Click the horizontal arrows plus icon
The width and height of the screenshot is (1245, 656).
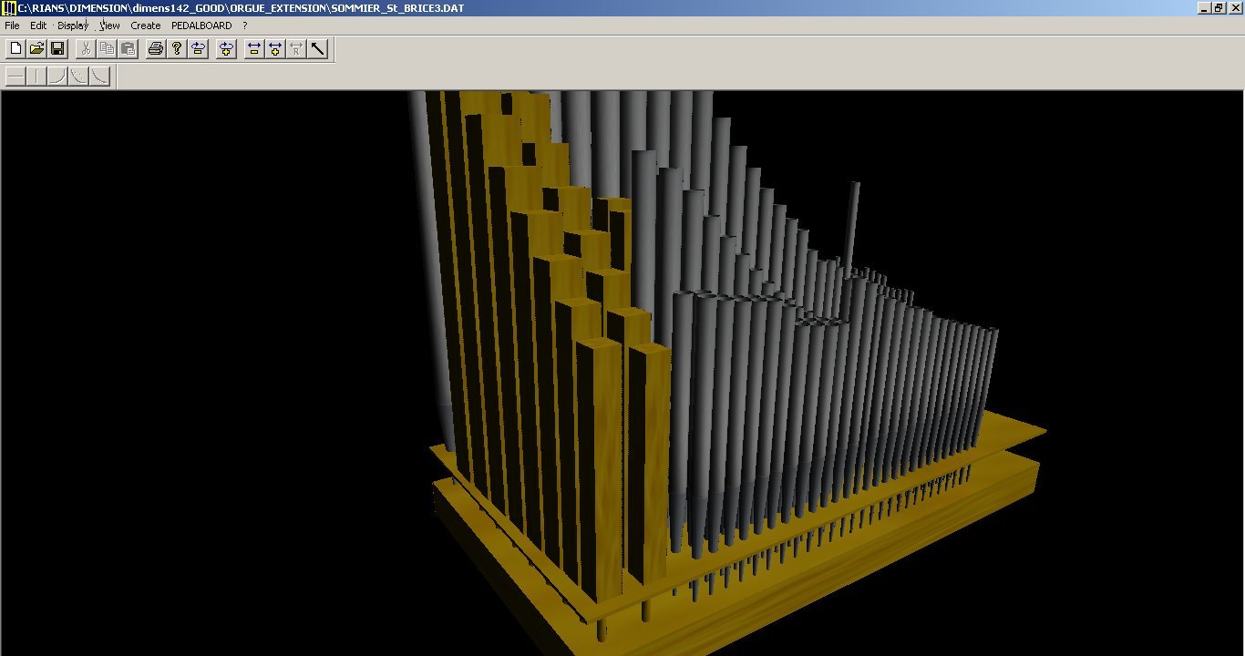275,48
